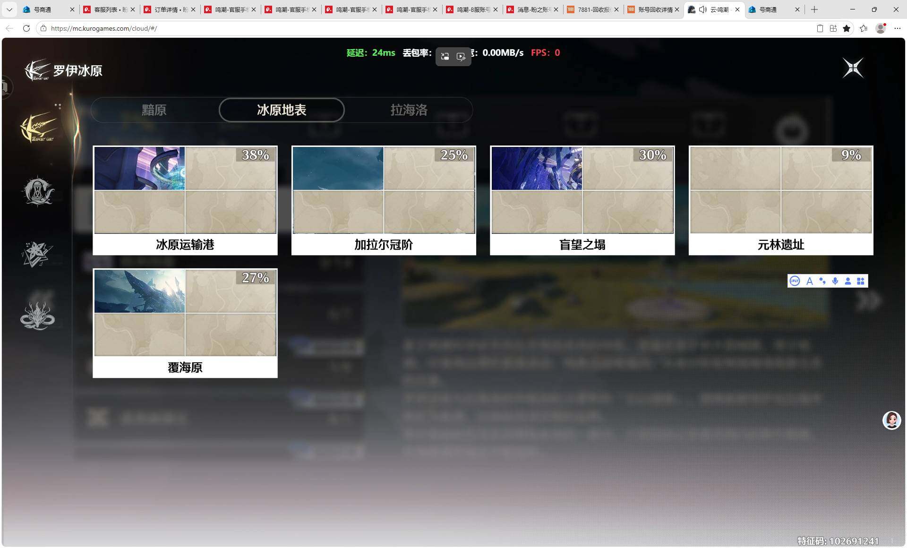Screen dimensions: 907x548
Task: Open a new browser tab
Action: [x=814, y=9]
